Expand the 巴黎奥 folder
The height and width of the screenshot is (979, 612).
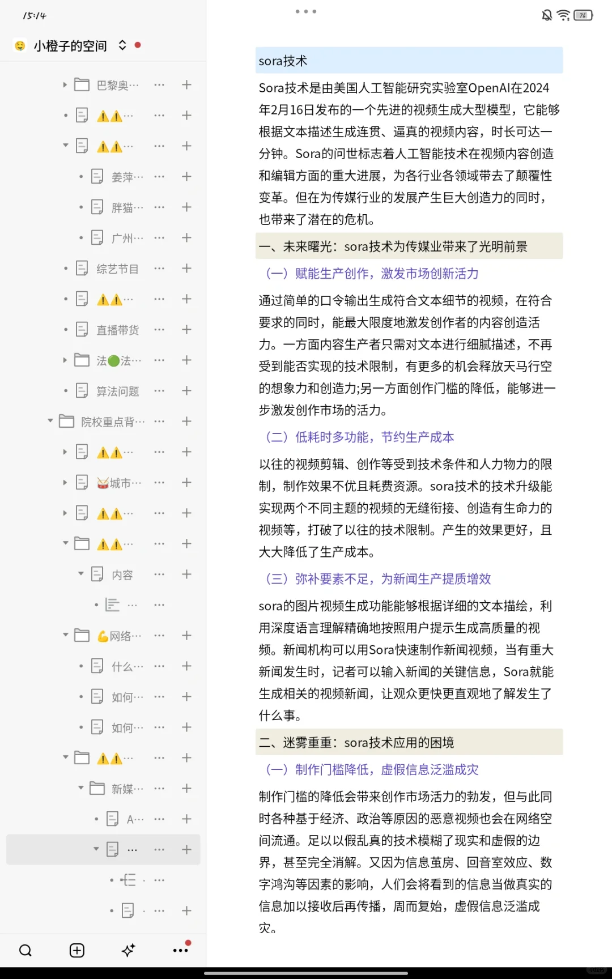(x=65, y=85)
